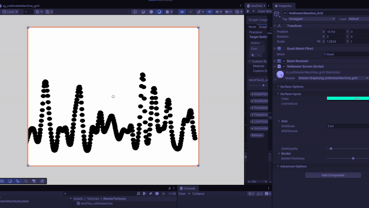Screen dimensions: 369x208
Task: Click the Add Component button
Action: pyautogui.click(x=333, y=176)
